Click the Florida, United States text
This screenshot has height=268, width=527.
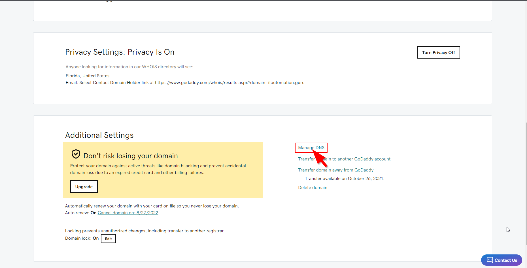click(x=88, y=76)
